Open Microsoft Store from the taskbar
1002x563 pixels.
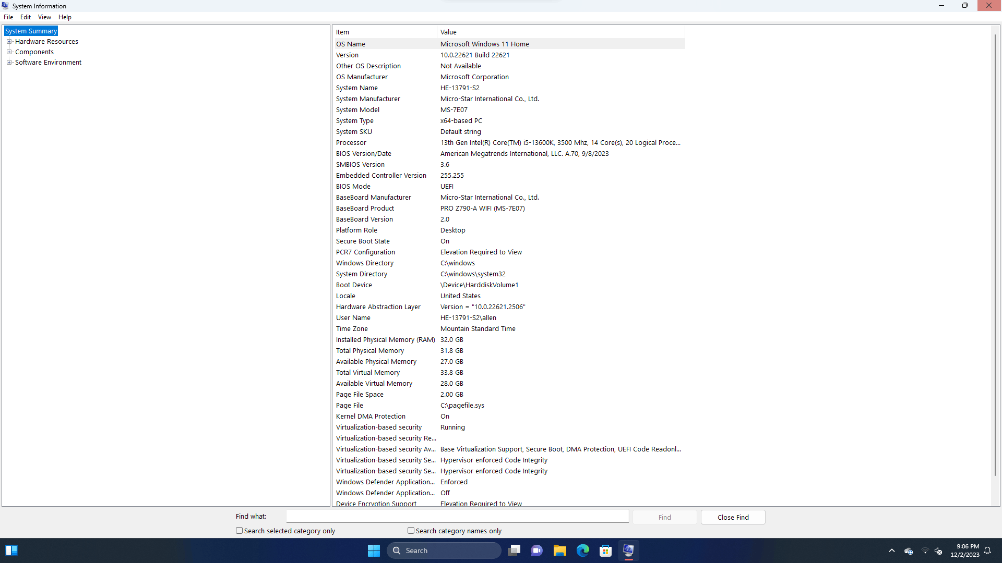point(605,550)
